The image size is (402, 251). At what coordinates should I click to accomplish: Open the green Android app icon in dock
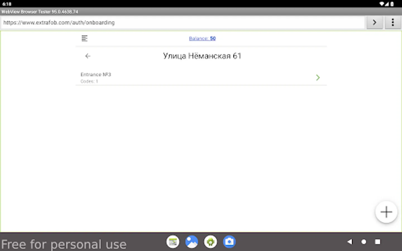[210, 242]
